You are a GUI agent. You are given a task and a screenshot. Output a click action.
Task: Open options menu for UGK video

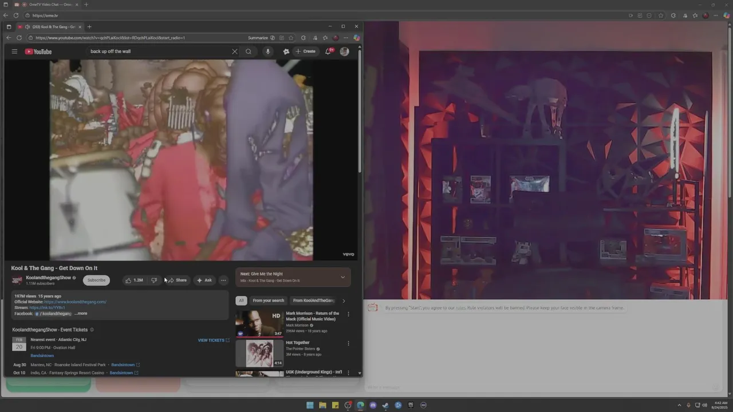(x=348, y=373)
